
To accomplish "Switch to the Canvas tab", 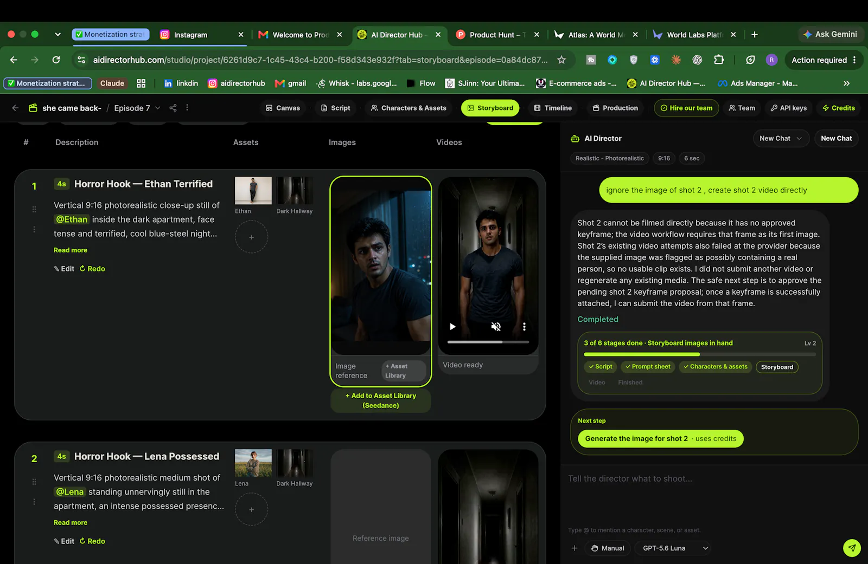I will tap(283, 108).
